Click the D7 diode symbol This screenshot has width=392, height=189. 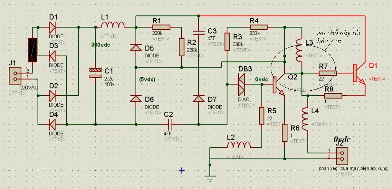[199, 98]
